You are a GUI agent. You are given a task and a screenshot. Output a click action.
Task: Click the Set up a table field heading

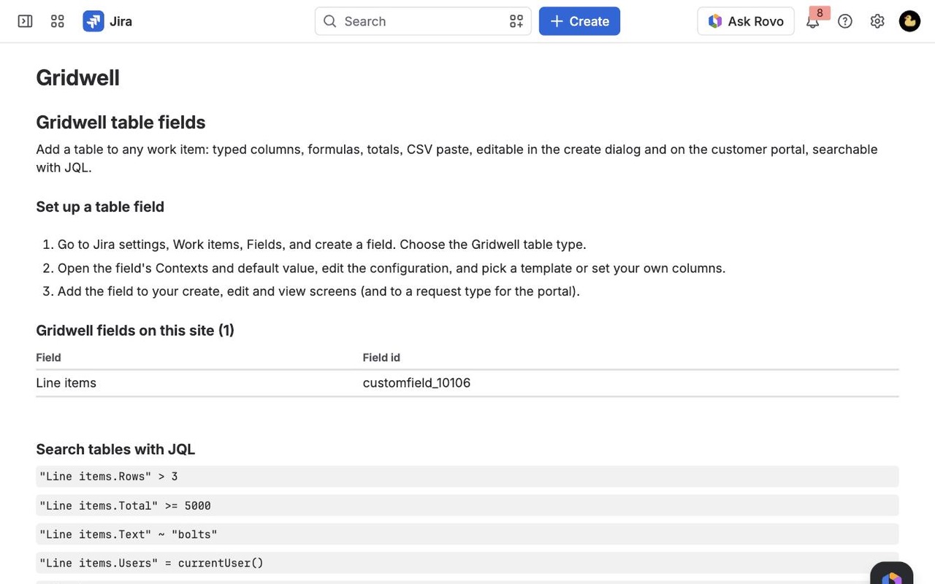tap(100, 207)
